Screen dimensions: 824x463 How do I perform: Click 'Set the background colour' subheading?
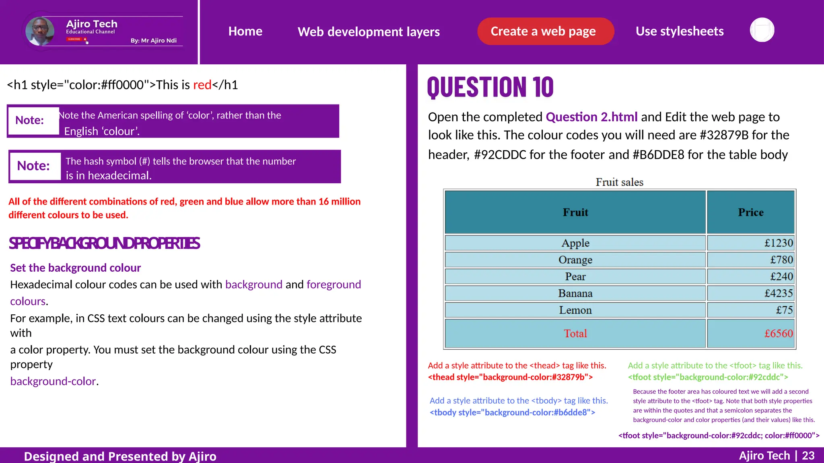point(75,268)
